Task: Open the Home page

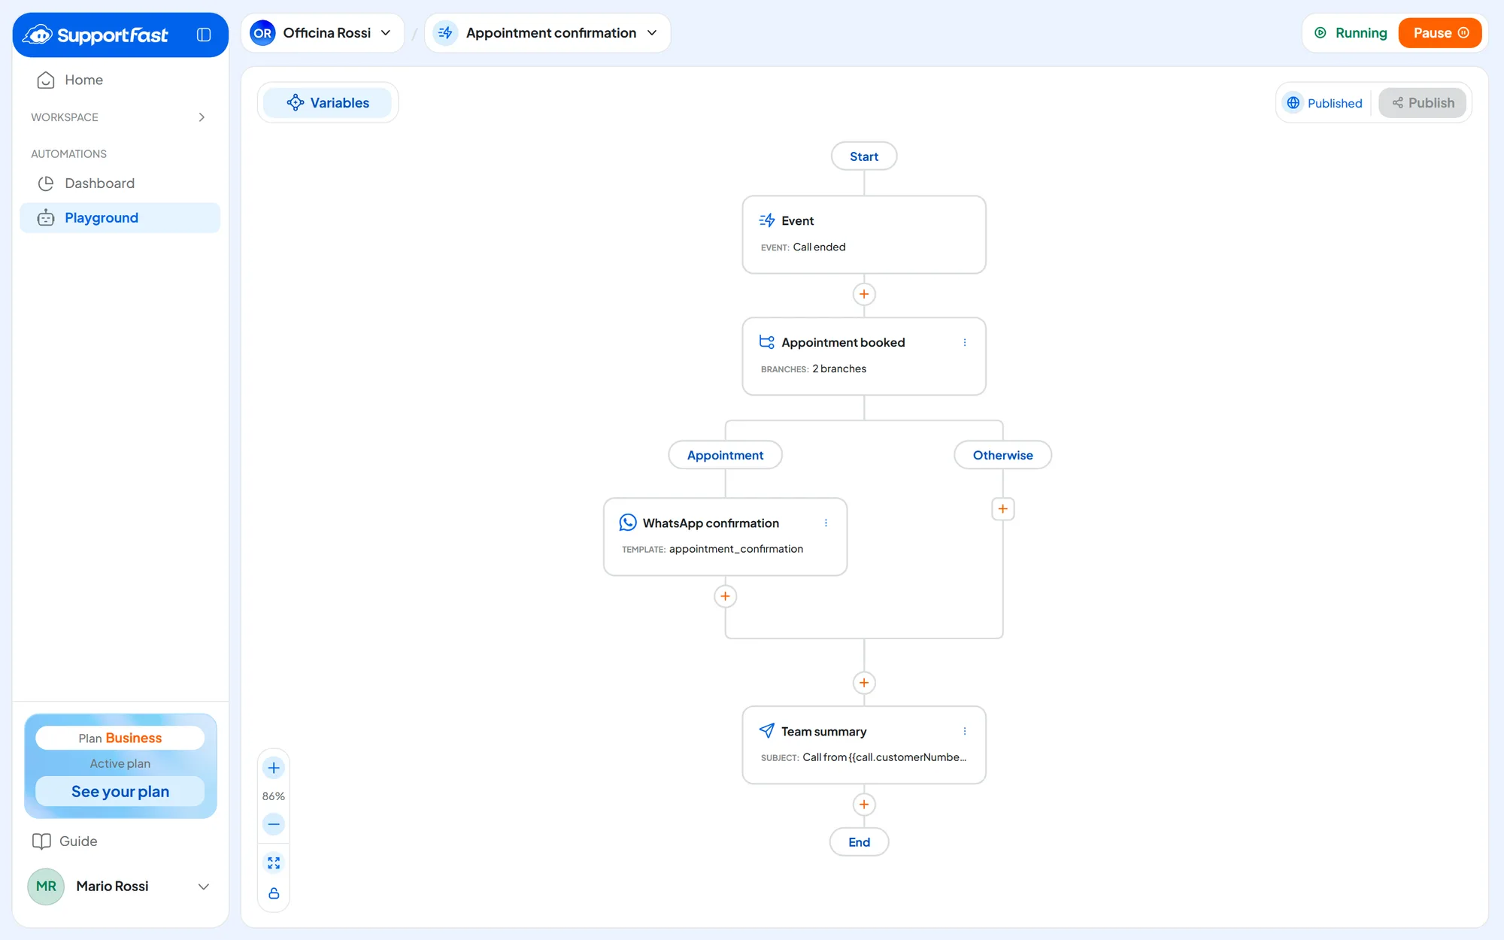Action: tap(120, 80)
